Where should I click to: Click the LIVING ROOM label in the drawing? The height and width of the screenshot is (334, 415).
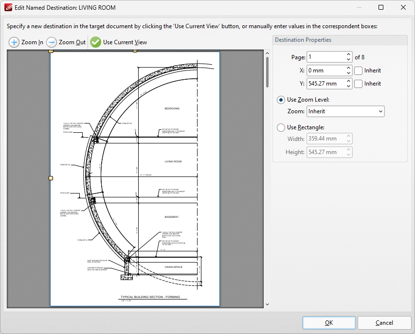click(173, 161)
